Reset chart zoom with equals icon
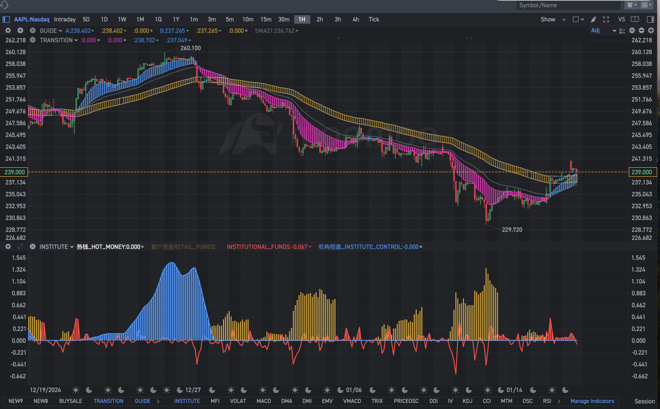Image resolution: width=660 pixels, height=409 pixels. pyautogui.click(x=633, y=30)
